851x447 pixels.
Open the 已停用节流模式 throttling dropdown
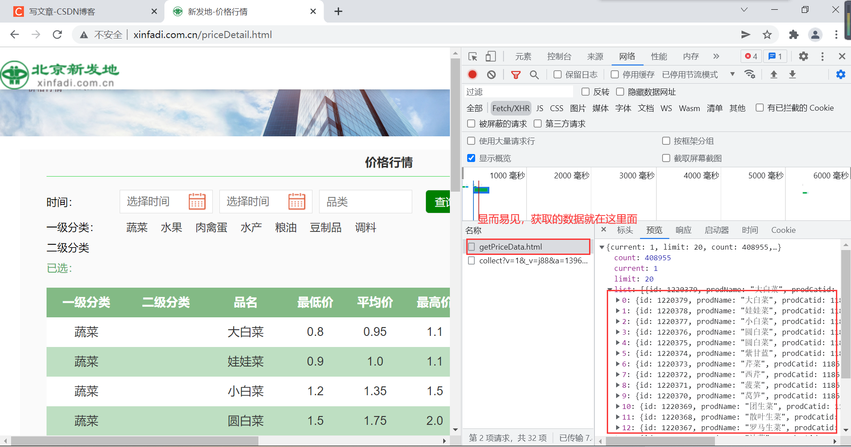coord(689,74)
